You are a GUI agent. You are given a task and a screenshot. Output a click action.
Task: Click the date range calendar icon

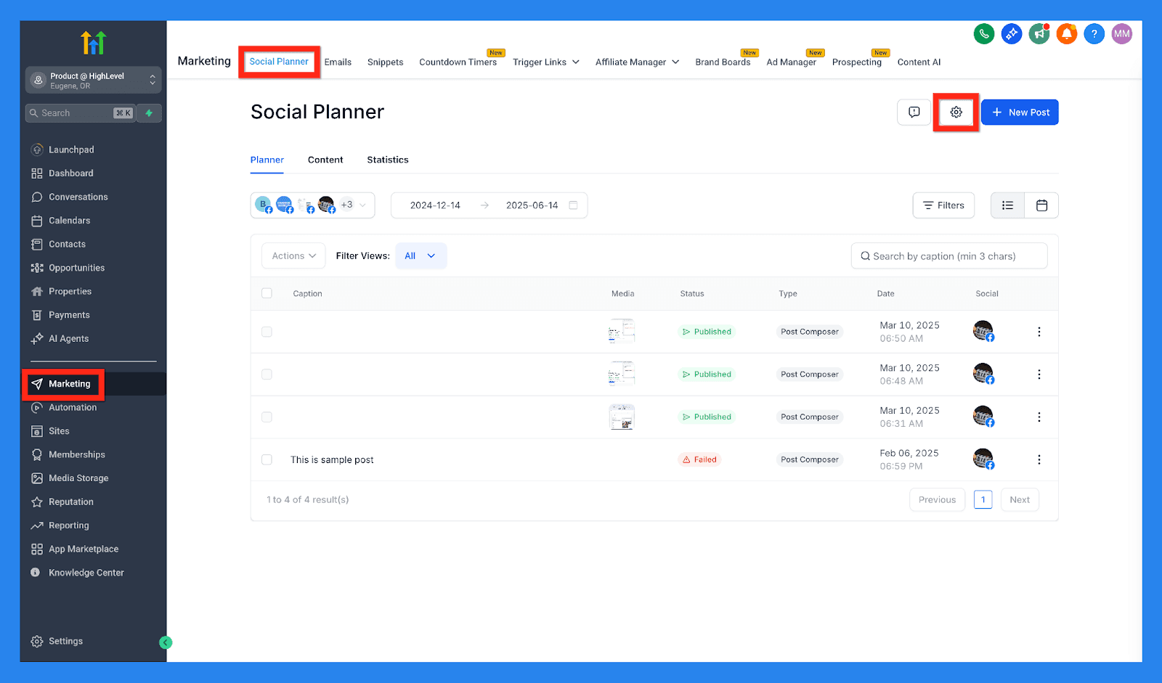point(573,205)
